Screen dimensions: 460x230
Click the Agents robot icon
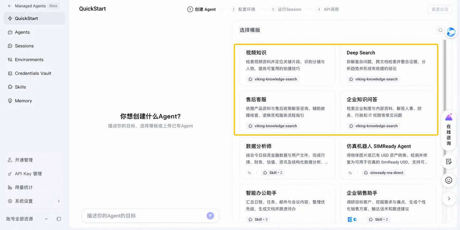[x=10, y=32]
